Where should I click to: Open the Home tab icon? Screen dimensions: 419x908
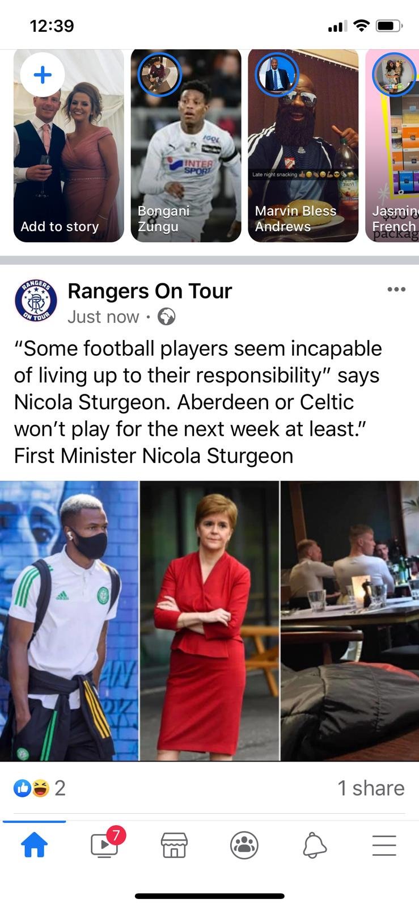pyautogui.click(x=35, y=845)
